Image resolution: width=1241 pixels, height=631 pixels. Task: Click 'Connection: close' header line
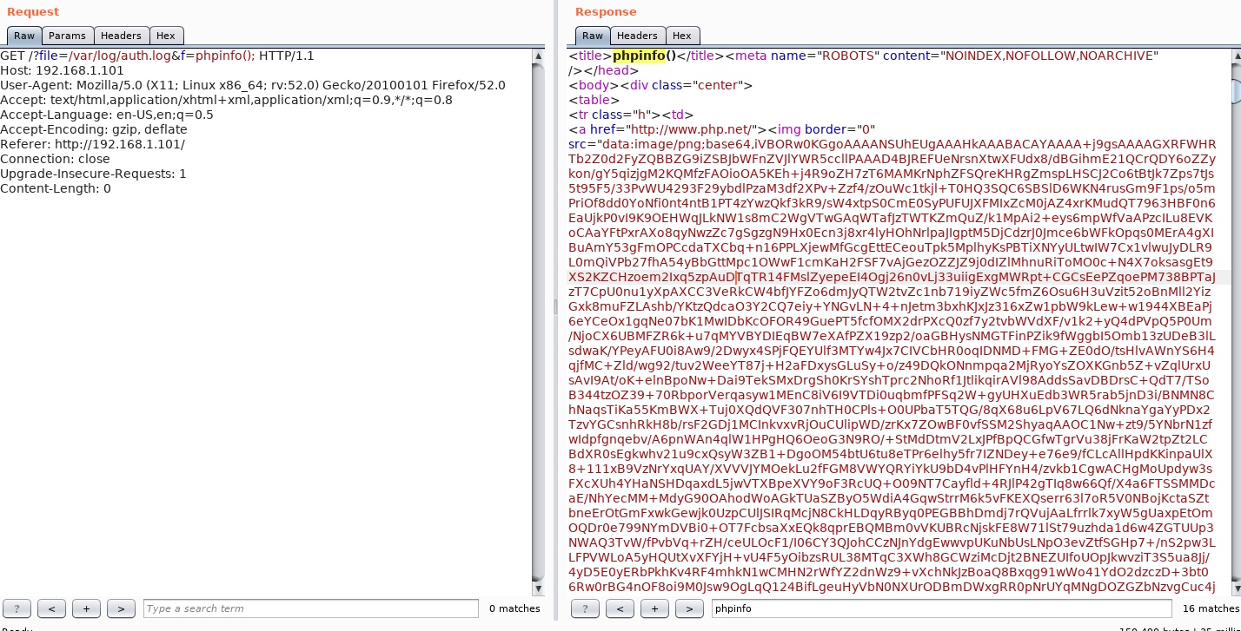click(55, 159)
